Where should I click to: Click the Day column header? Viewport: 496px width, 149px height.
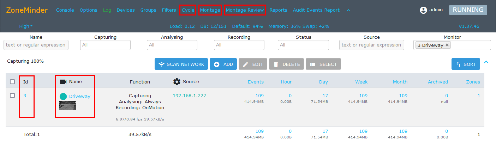click(x=323, y=82)
